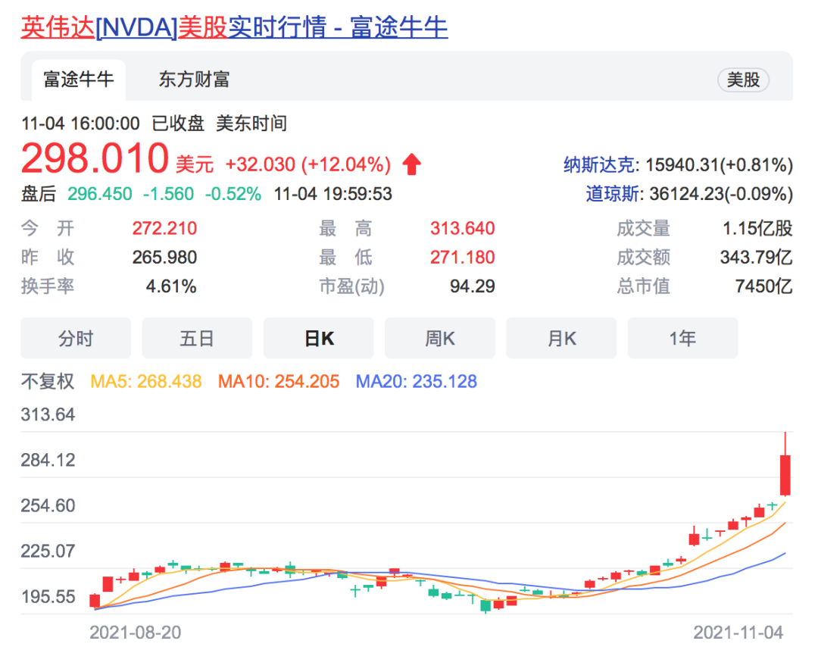Click the MA20: 235.128 indicator
Image resolution: width=818 pixels, height=647 pixels.
pos(417,381)
